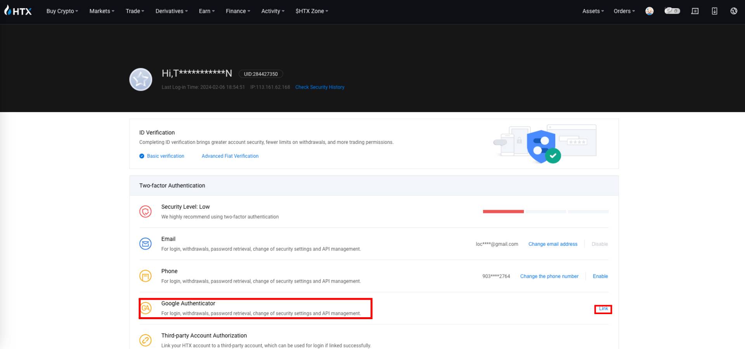Open the $HTX Zone dropdown
The height and width of the screenshot is (349, 745).
312,11
